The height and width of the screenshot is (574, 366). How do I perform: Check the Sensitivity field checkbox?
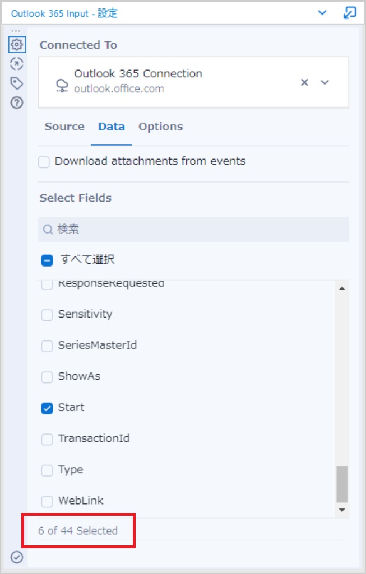(x=47, y=315)
